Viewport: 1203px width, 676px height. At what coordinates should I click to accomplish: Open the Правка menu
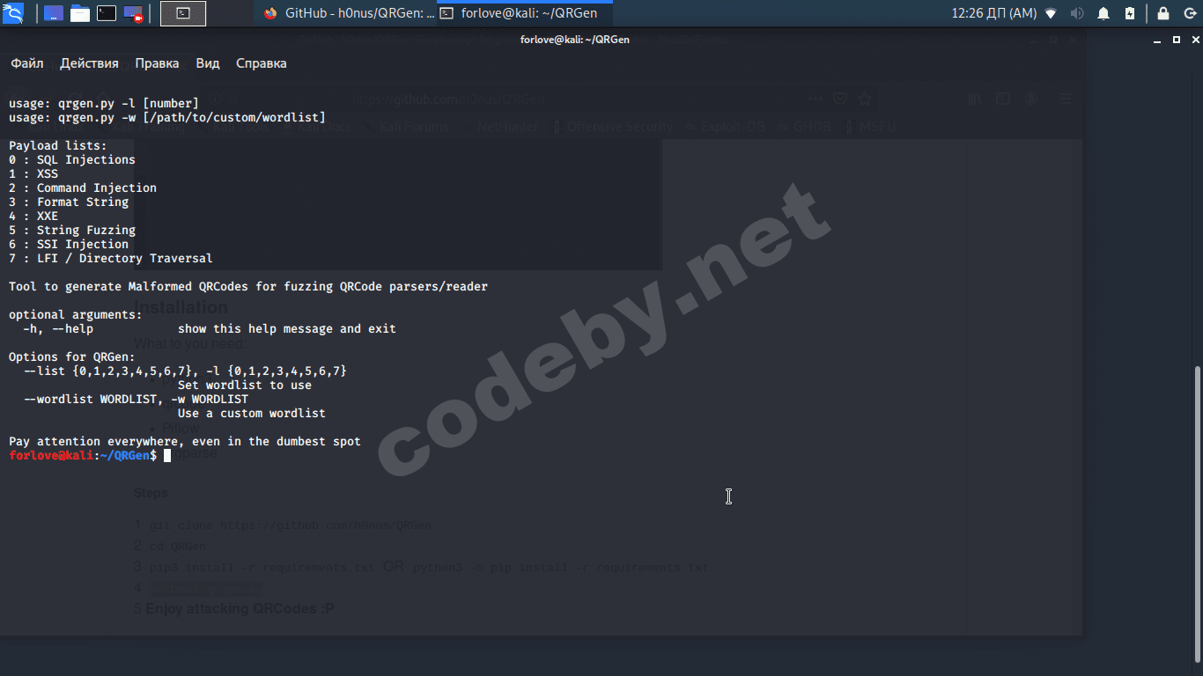pos(157,63)
